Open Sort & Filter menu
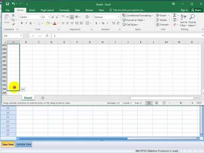The height and width of the screenshot is (153, 204). tap(184, 21)
